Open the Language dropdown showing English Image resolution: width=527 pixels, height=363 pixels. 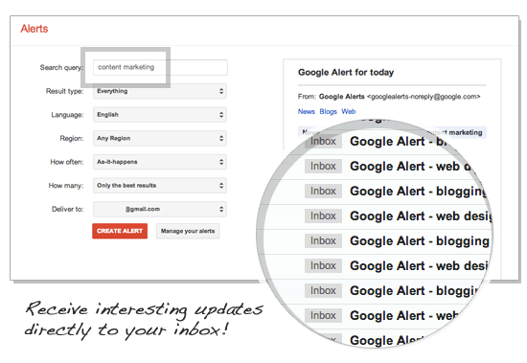[160, 115]
